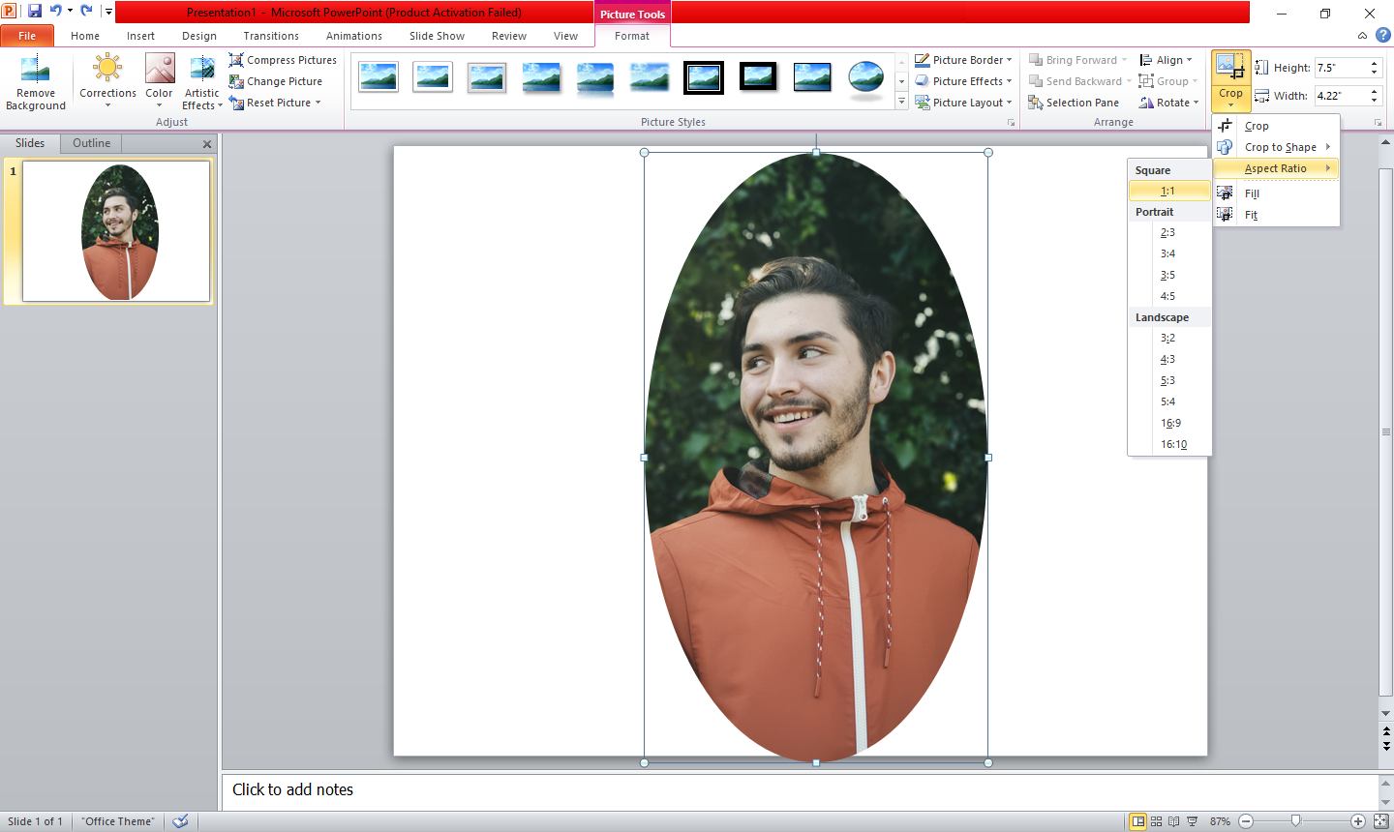Click the Selection Pane icon
The height and width of the screenshot is (832, 1394).
coord(1036,103)
